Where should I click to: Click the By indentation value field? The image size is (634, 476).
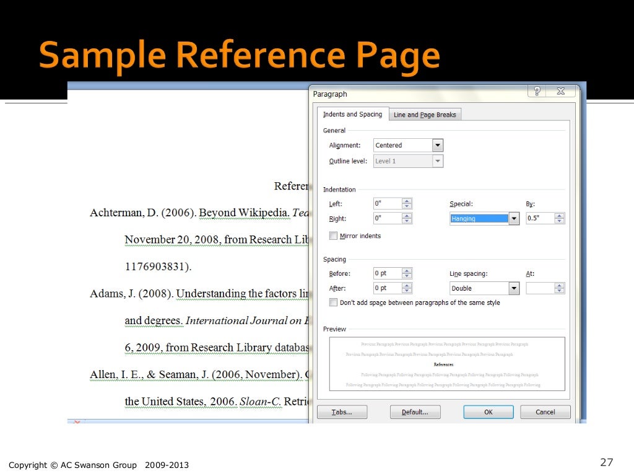(x=540, y=218)
